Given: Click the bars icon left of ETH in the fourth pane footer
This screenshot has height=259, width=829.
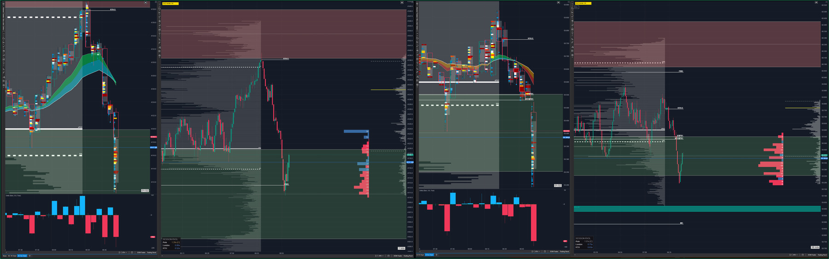Looking at the screenshot, I should (790, 255).
